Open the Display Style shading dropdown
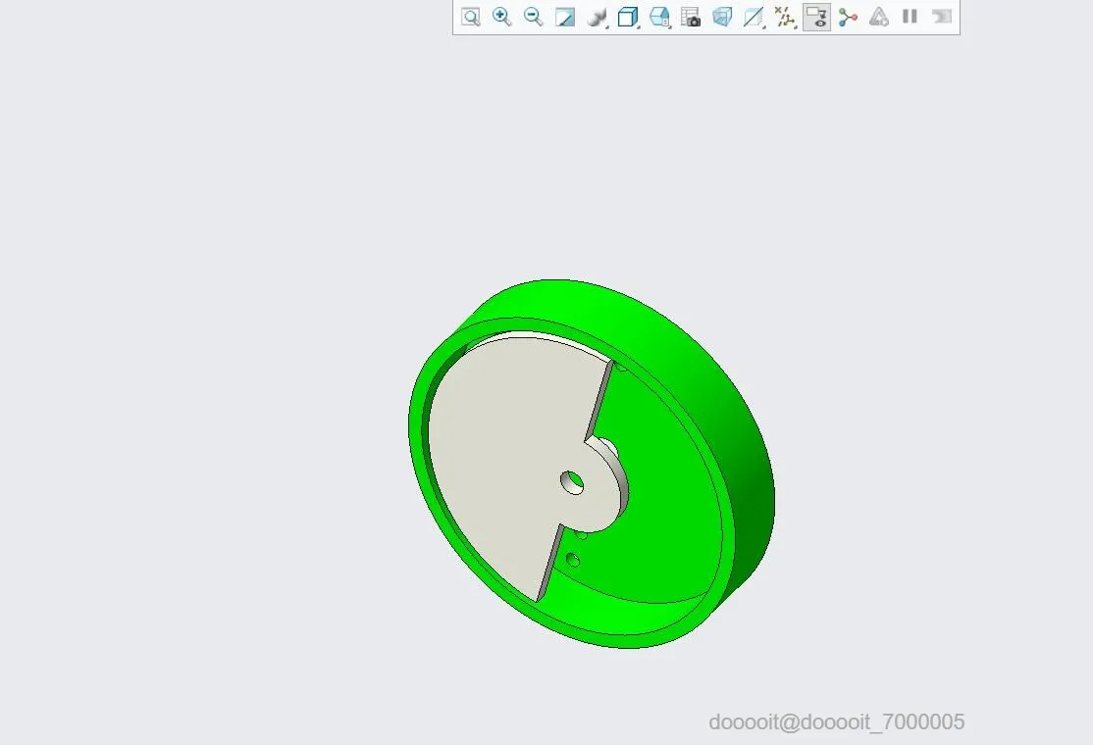Screen dimensions: 1093x745 [x=597, y=17]
